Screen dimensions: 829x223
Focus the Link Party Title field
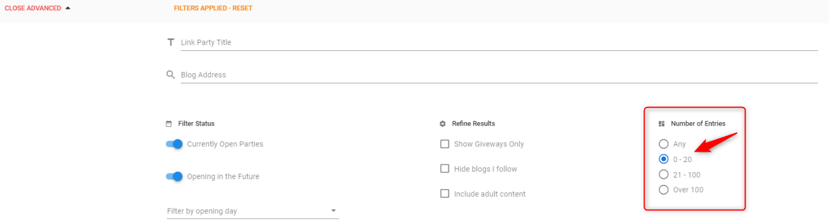(x=499, y=42)
